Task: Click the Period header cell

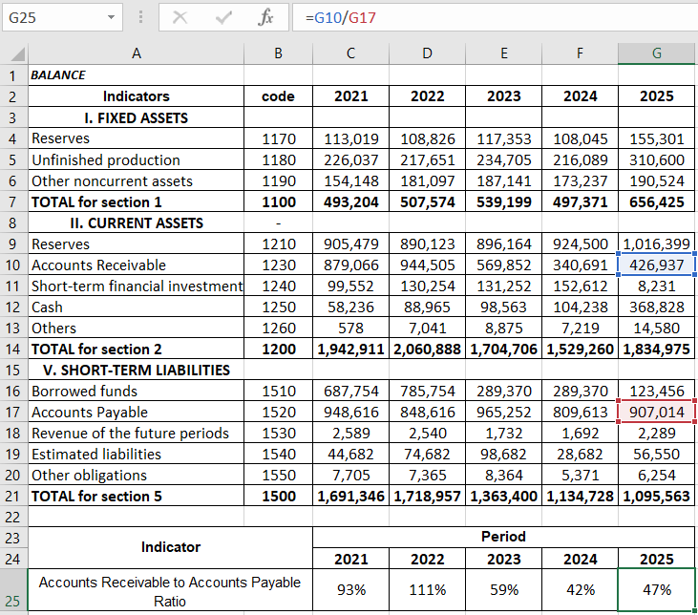Action: tap(503, 537)
